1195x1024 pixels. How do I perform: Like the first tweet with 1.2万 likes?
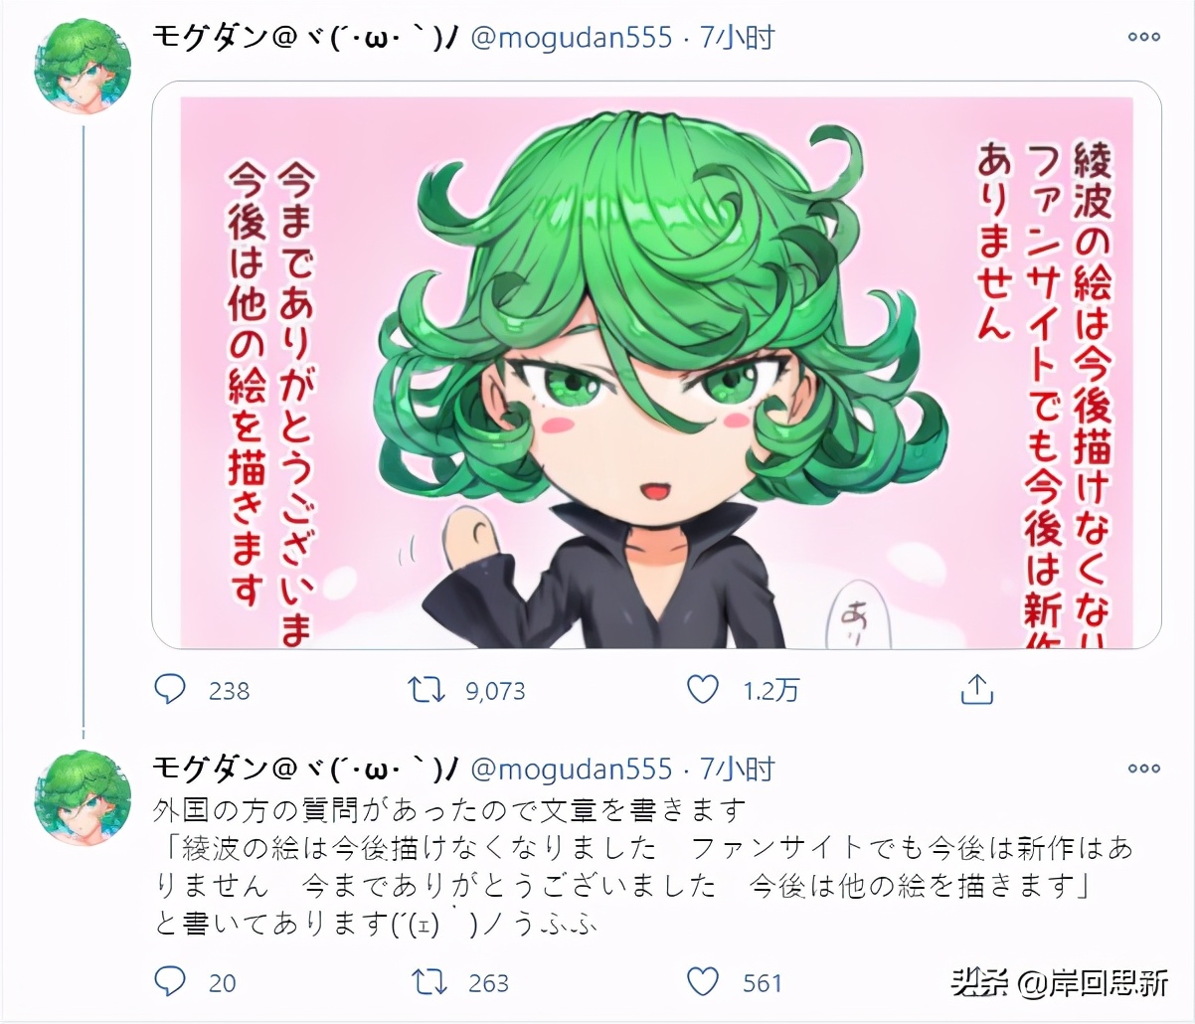pyautogui.click(x=703, y=689)
